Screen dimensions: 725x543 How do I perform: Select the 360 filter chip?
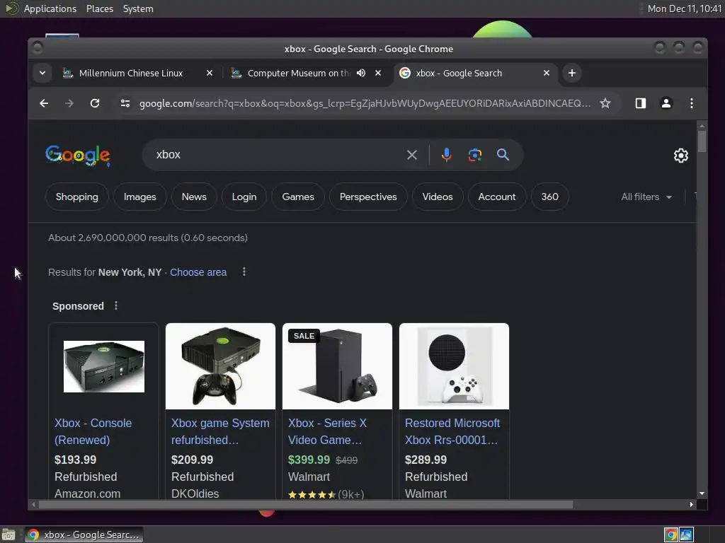click(549, 197)
